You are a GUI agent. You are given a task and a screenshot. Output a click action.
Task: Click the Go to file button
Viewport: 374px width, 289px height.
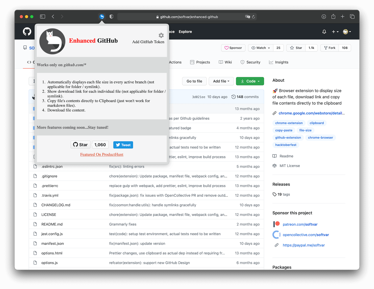194,81
